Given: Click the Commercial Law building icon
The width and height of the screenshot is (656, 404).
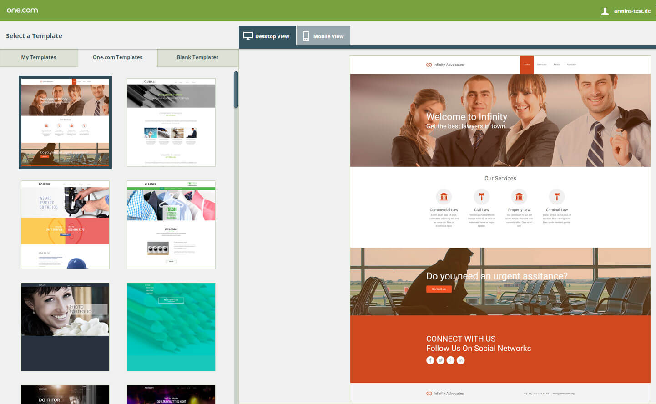Looking at the screenshot, I should click(444, 197).
